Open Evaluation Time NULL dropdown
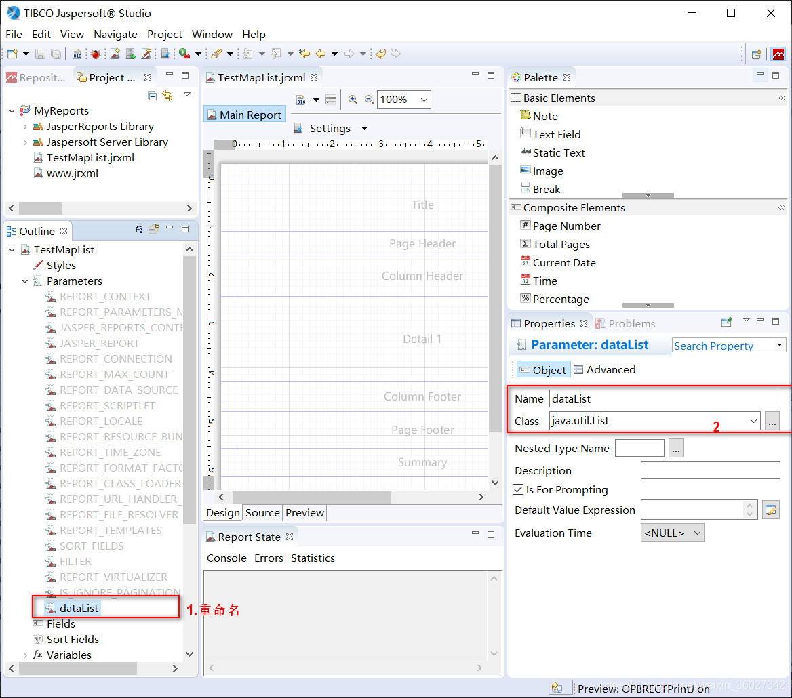Screen dimensions: 792x698 [697, 533]
